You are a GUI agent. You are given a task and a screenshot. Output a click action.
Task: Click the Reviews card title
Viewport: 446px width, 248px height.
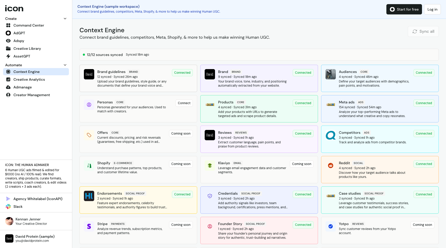click(225, 133)
